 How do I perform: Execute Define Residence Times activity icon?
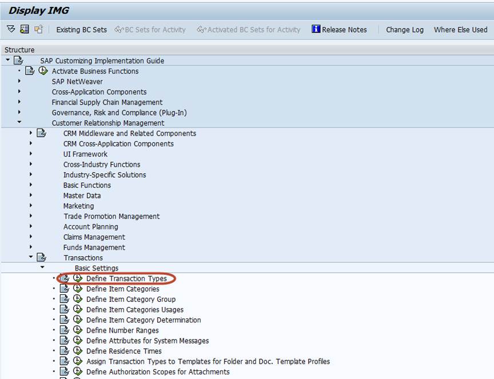coord(78,350)
